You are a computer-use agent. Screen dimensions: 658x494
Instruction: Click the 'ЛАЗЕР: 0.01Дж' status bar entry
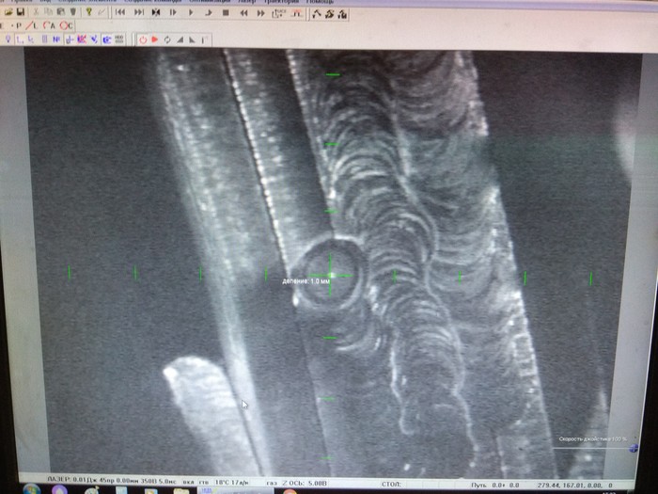pyautogui.click(x=71, y=480)
